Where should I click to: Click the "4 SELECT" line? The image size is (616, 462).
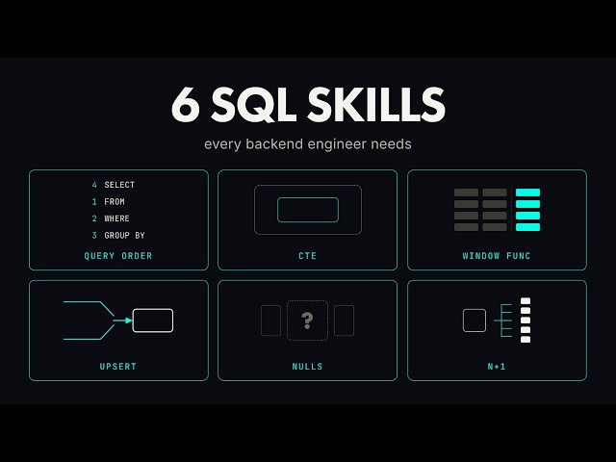pos(114,185)
